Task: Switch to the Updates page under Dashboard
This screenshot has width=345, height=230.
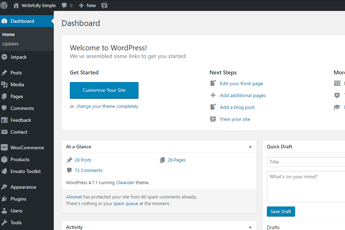Action: pos(10,44)
